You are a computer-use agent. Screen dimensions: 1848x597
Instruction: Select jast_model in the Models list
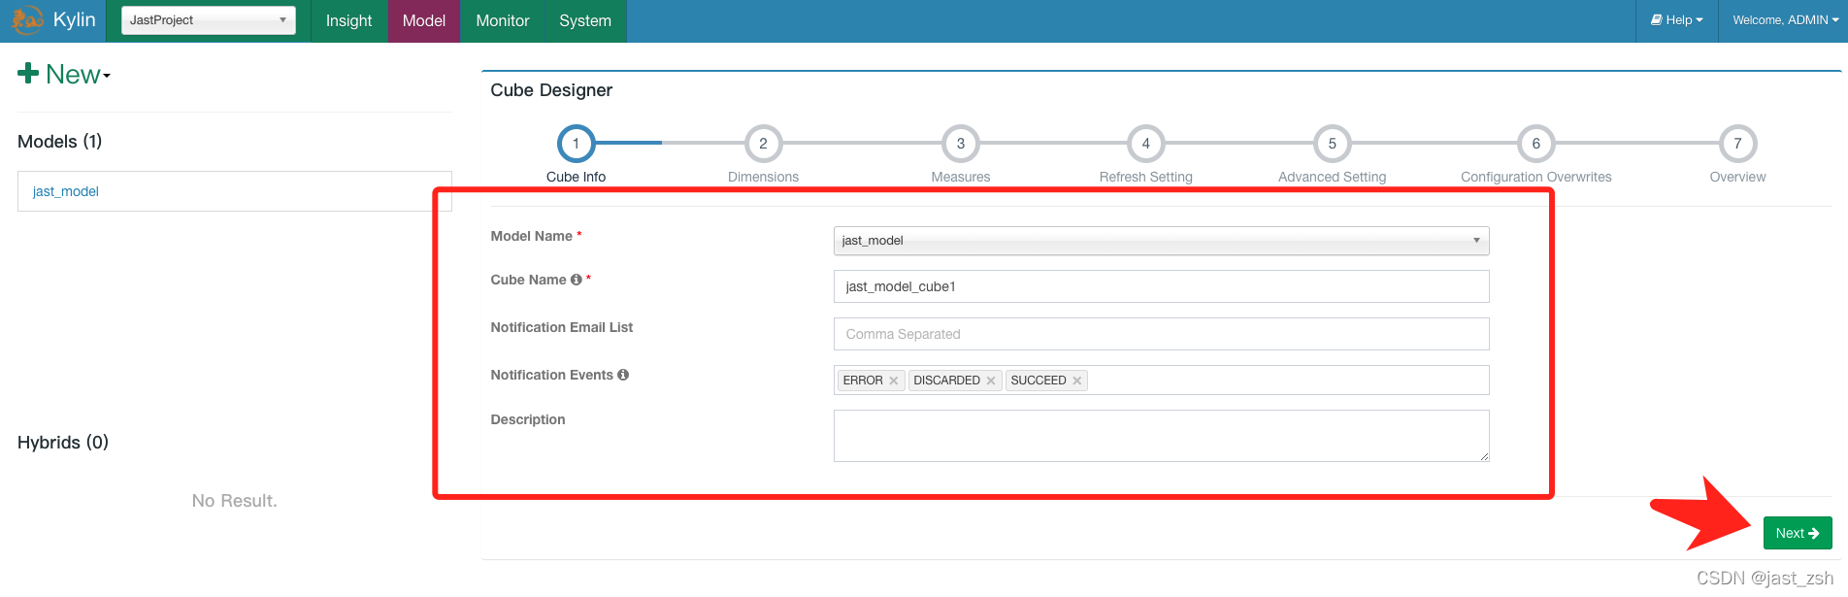(66, 191)
